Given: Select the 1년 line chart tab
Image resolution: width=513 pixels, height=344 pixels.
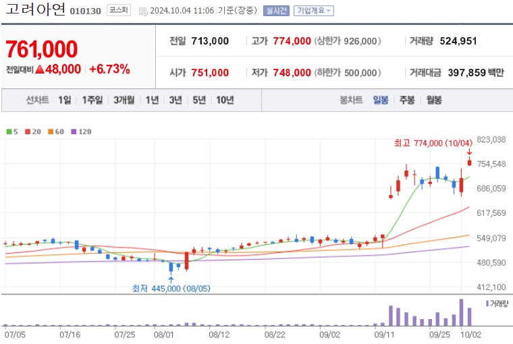Looking at the screenshot, I should pos(152,100).
